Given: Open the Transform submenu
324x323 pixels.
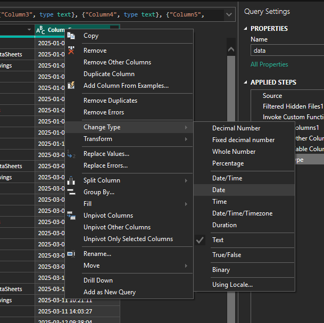Looking at the screenshot, I should click(129, 139).
